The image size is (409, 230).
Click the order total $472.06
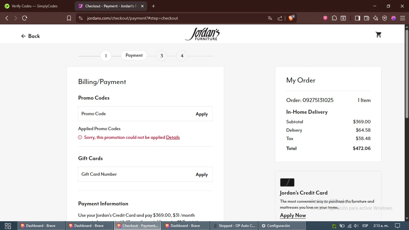pyautogui.click(x=362, y=148)
